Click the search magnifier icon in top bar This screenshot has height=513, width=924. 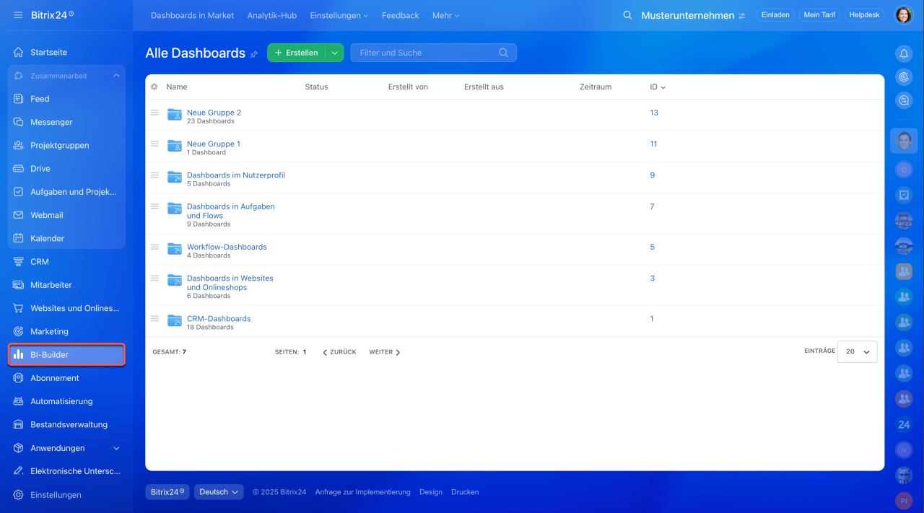[627, 15]
